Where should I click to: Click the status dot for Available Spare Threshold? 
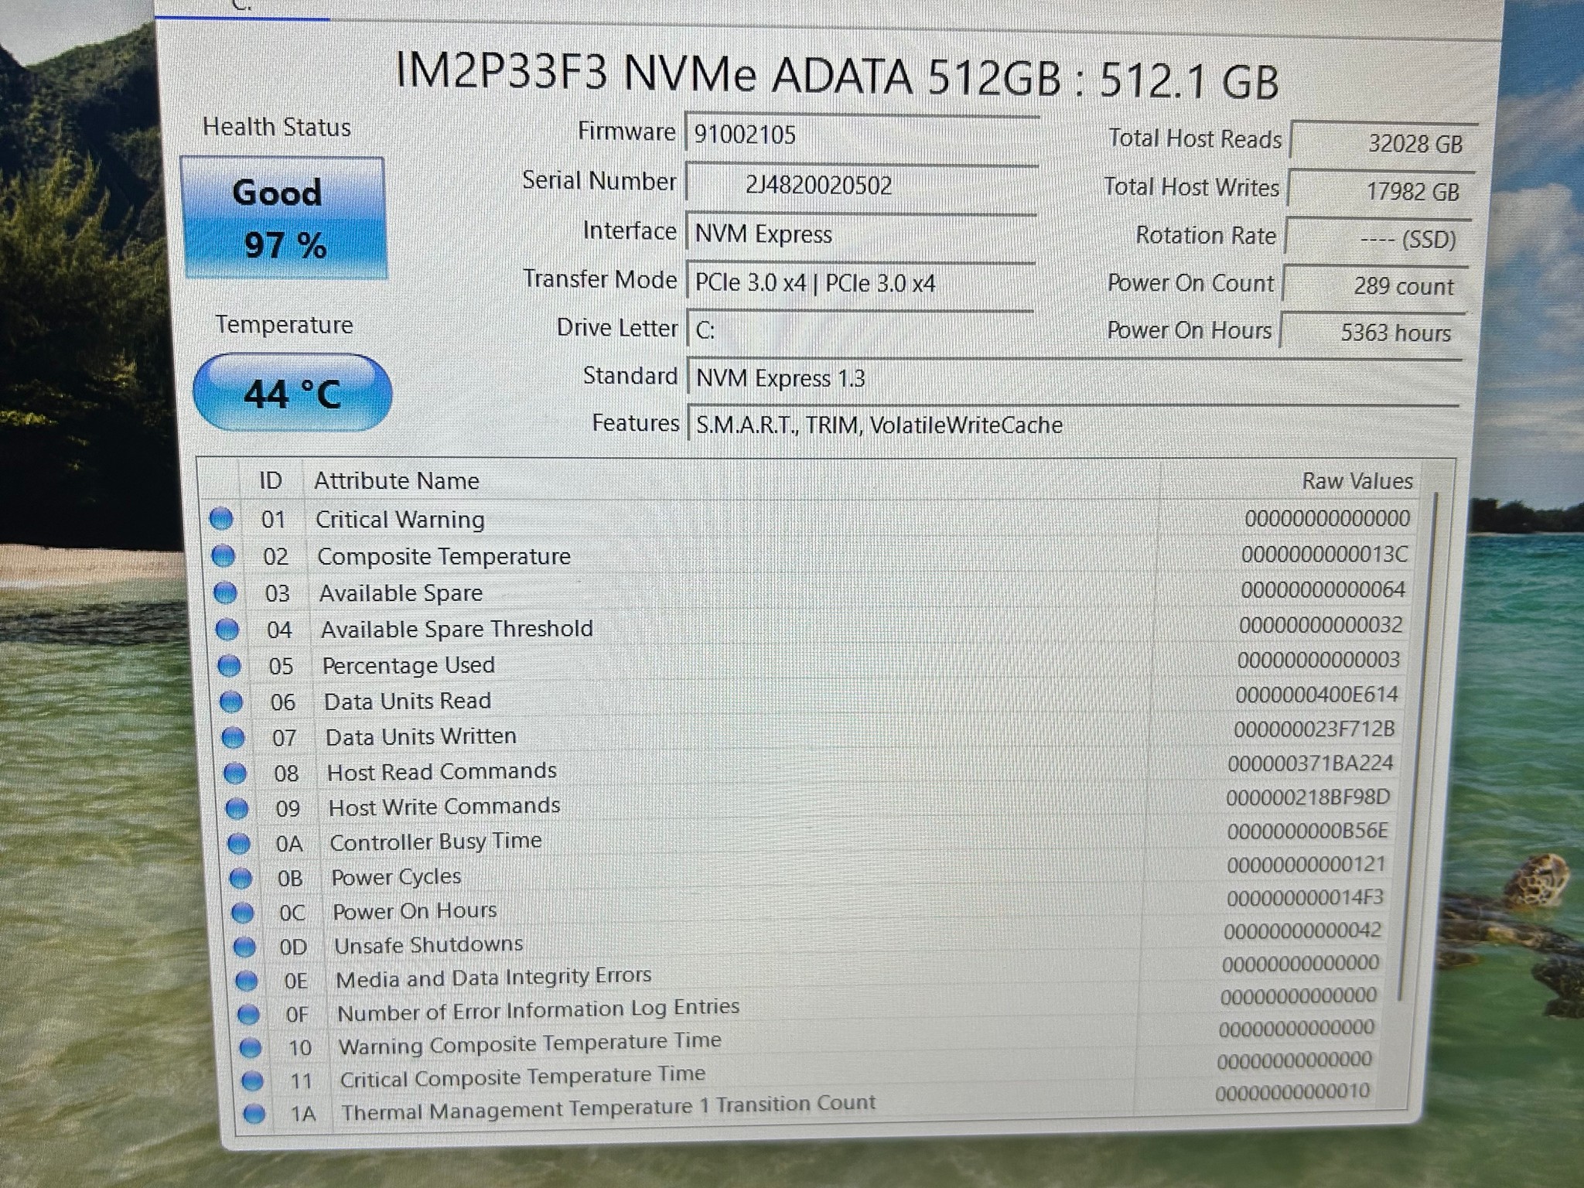coord(227,630)
